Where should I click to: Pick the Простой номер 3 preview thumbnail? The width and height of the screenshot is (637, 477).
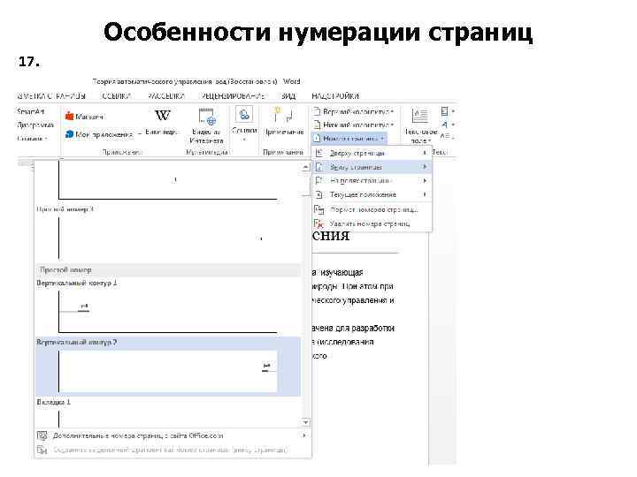click(x=168, y=238)
